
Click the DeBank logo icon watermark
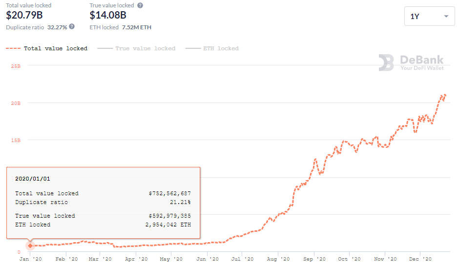386,62
